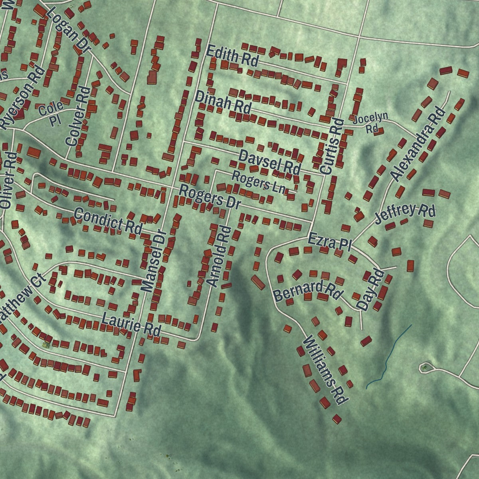This screenshot has height=479, width=479.
Task: Click the Alexandra Rd label
Action: click(x=418, y=143)
